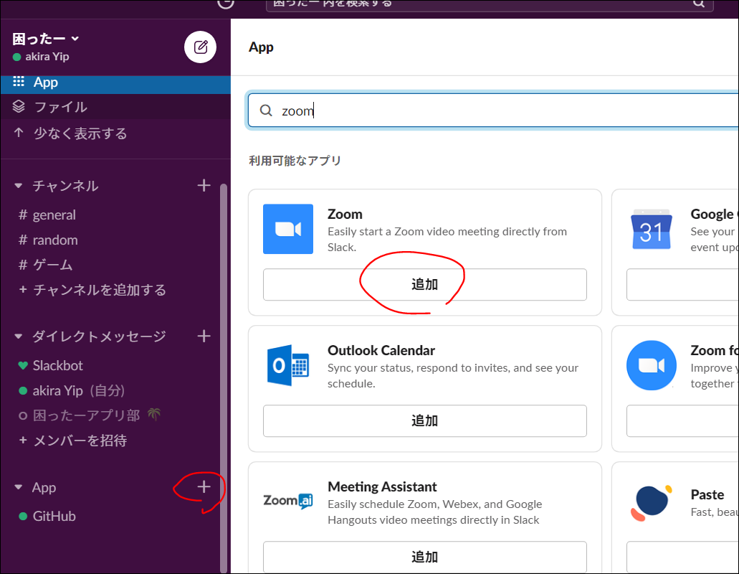Add the Zoom app with 追加 button

pyautogui.click(x=424, y=284)
